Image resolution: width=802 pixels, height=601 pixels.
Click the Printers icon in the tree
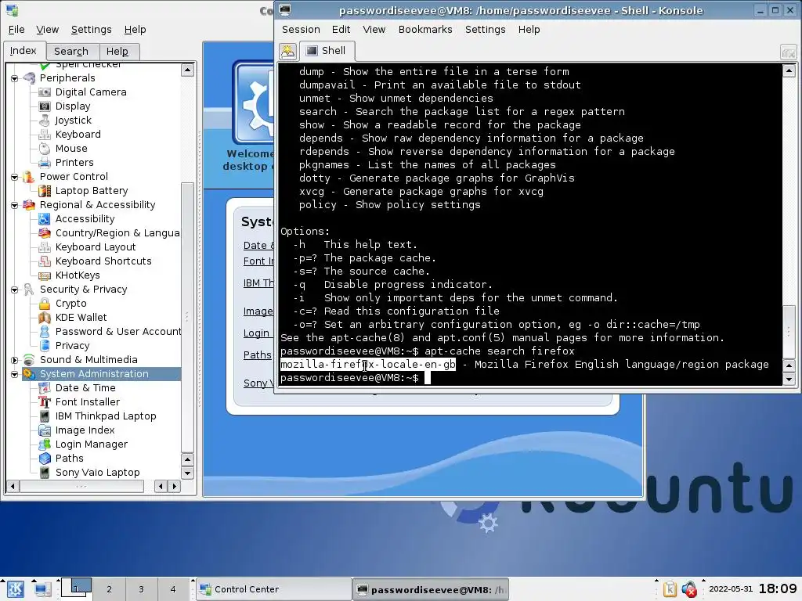click(x=45, y=163)
